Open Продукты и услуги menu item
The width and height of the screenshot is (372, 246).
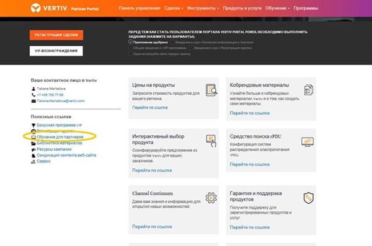click(242, 9)
